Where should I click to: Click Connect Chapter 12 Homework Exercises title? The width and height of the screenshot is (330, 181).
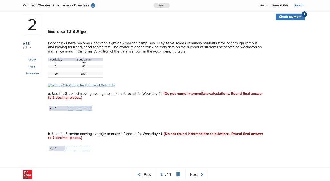56,5
